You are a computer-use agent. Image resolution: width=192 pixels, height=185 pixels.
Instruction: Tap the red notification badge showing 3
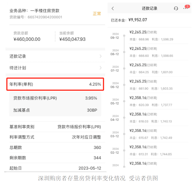187,6
